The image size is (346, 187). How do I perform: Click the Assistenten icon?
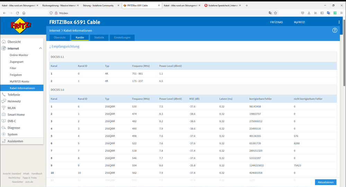coord(4,141)
